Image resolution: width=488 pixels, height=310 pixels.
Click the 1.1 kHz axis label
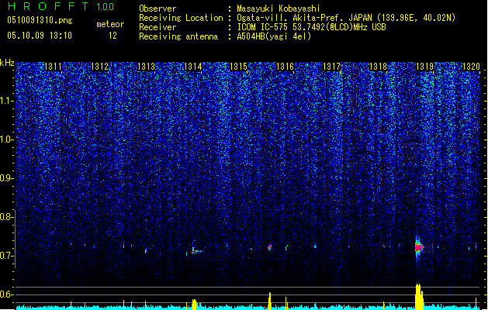click(x=7, y=101)
